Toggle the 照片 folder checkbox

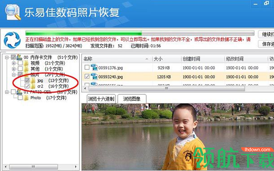pyautogui.click(x=20, y=74)
